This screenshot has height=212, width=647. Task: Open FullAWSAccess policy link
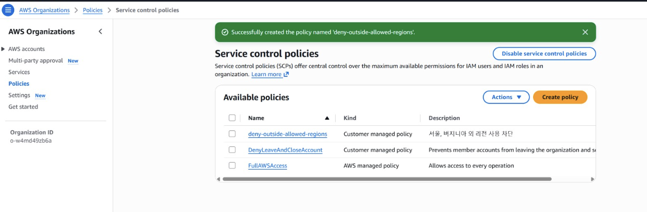point(267,166)
